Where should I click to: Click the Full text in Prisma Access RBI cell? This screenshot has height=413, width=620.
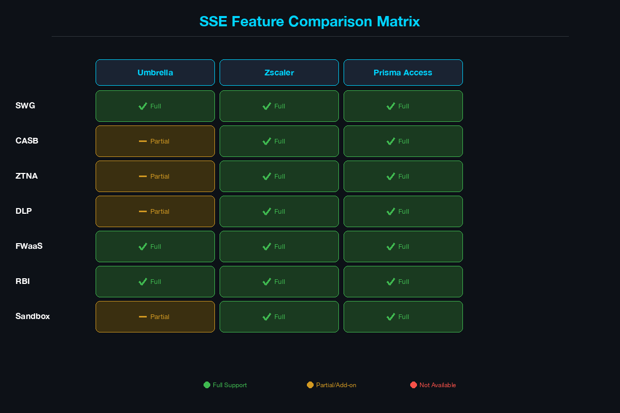click(x=404, y=281)
